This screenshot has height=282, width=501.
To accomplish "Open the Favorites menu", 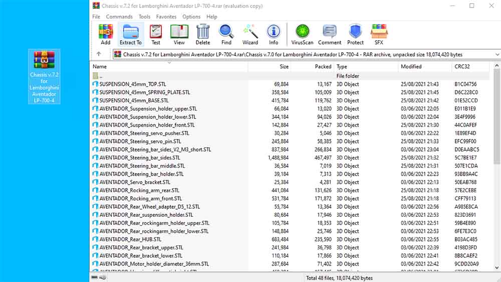I will [166, 17].
